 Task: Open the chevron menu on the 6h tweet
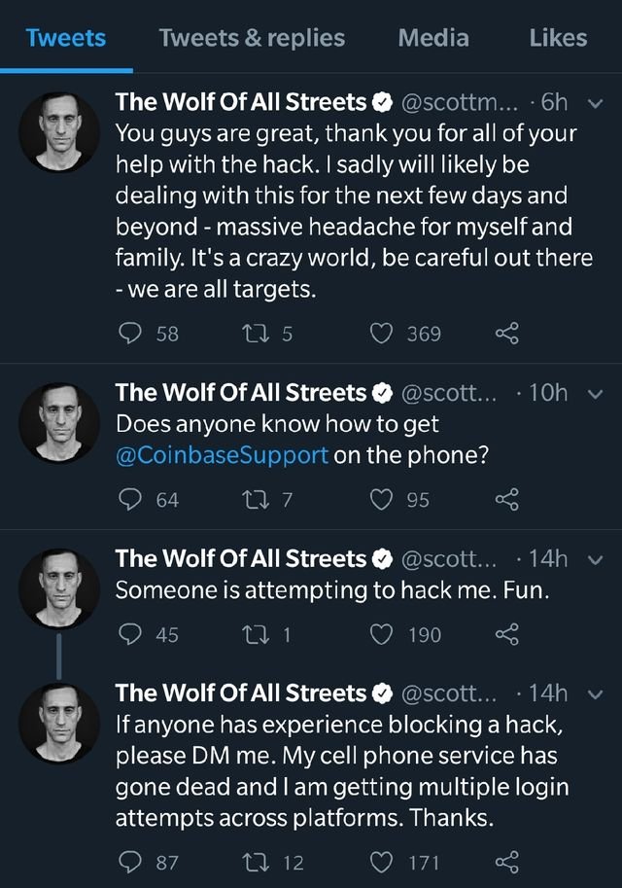coord(597,102)
